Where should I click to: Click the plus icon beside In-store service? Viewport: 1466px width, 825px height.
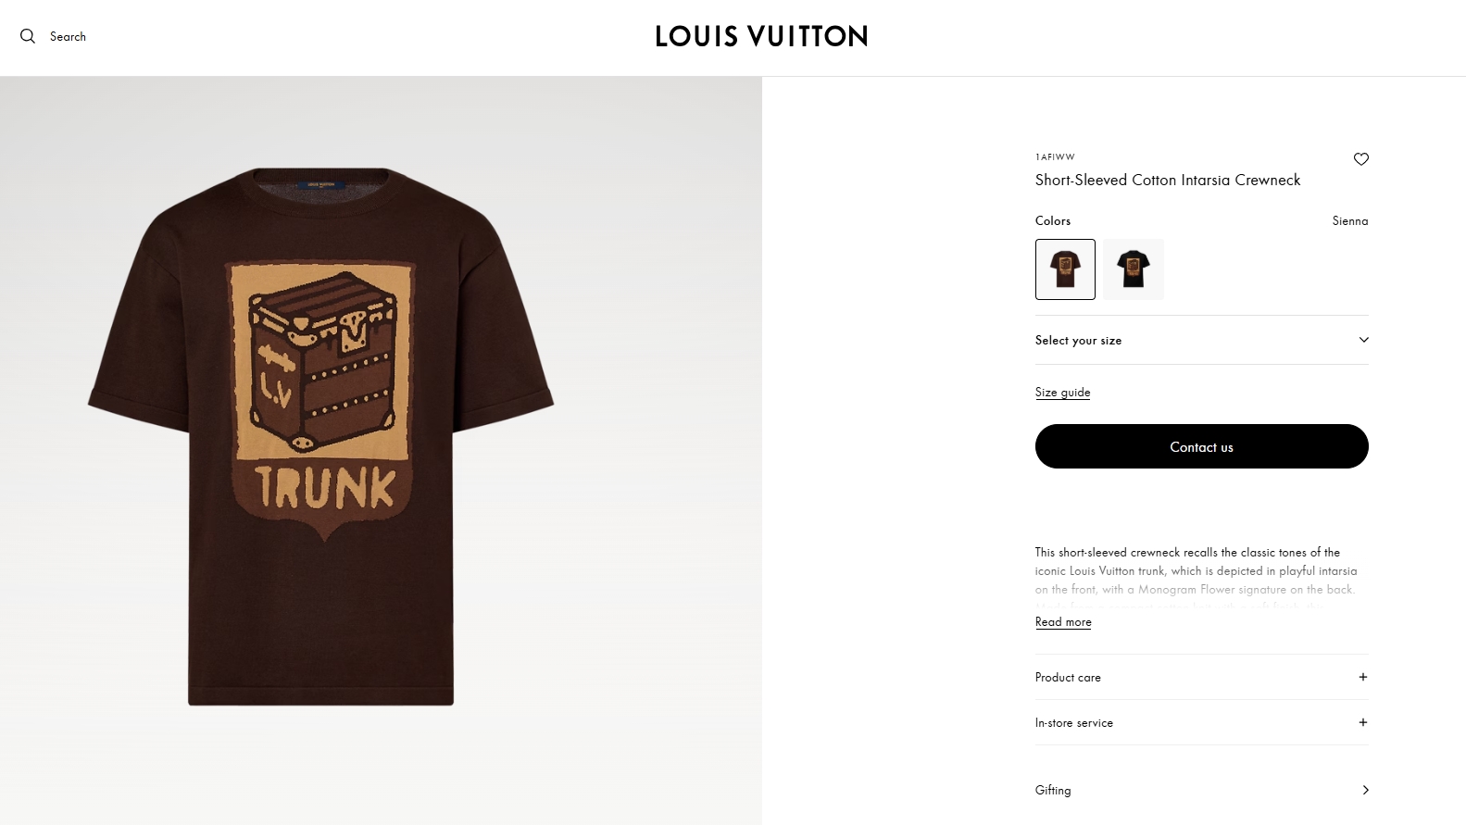click(x=1362, y=722)
